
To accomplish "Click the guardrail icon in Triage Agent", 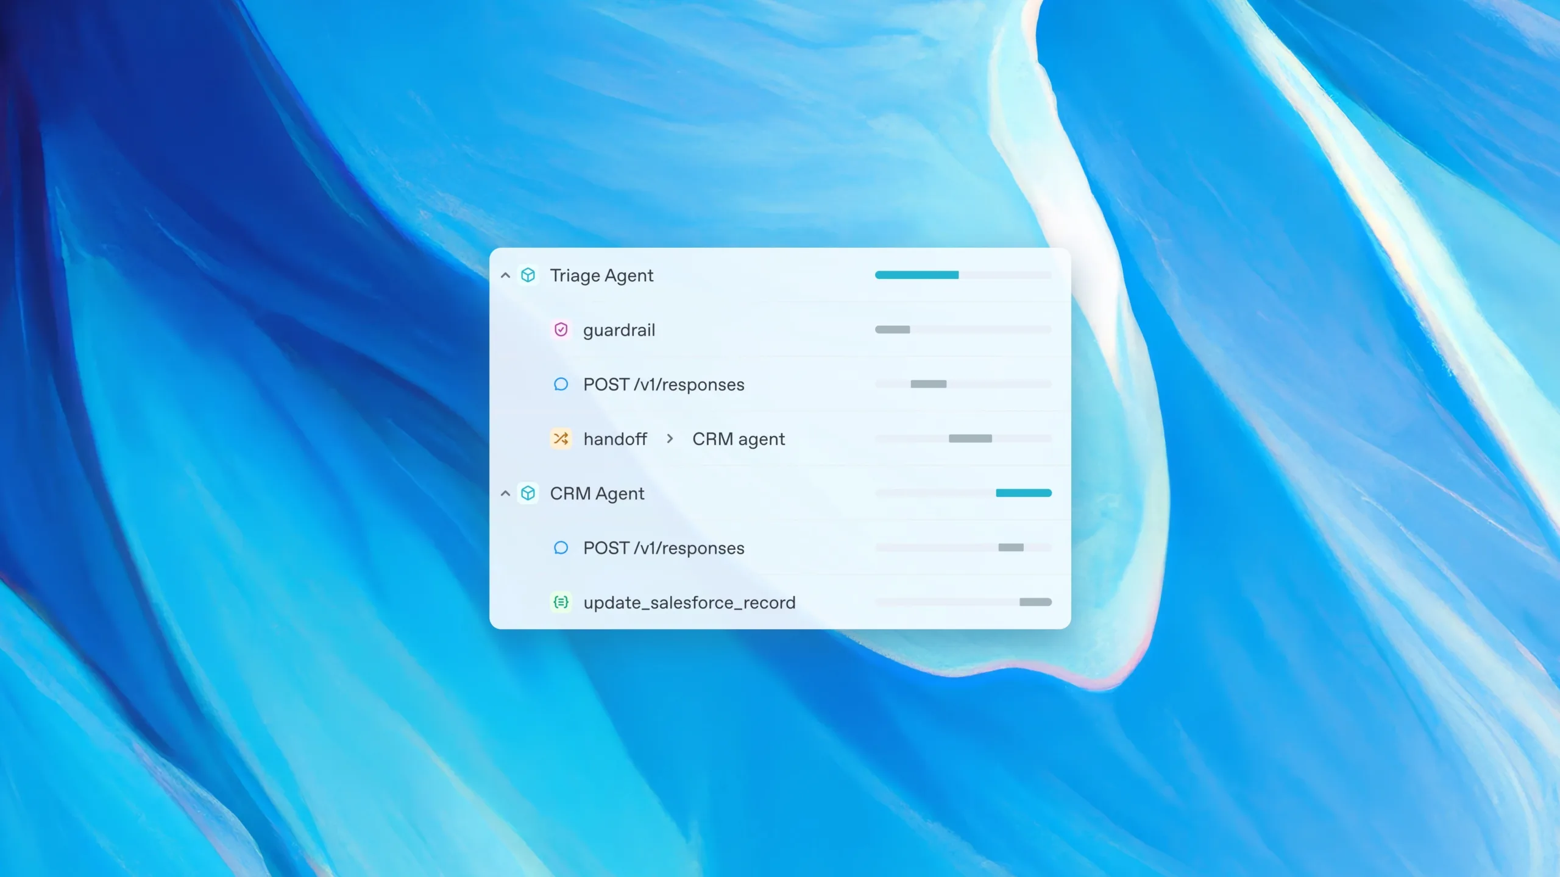I will pyautogui.click(x=561, y=330).
